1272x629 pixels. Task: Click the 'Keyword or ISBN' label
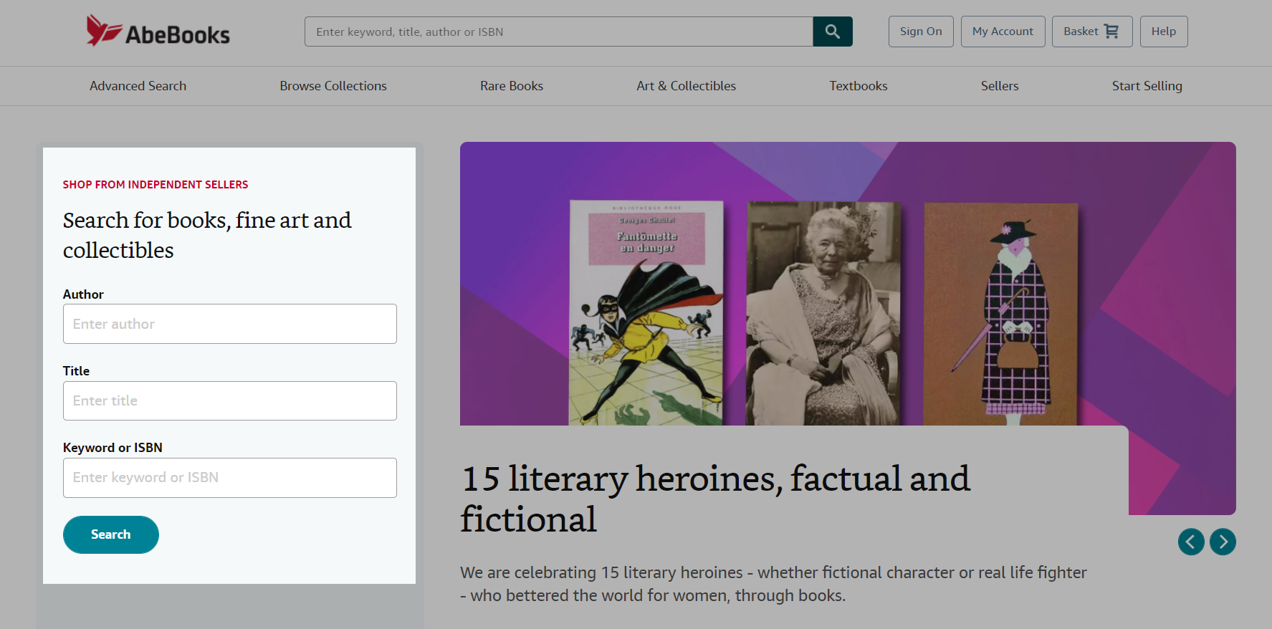113,448
